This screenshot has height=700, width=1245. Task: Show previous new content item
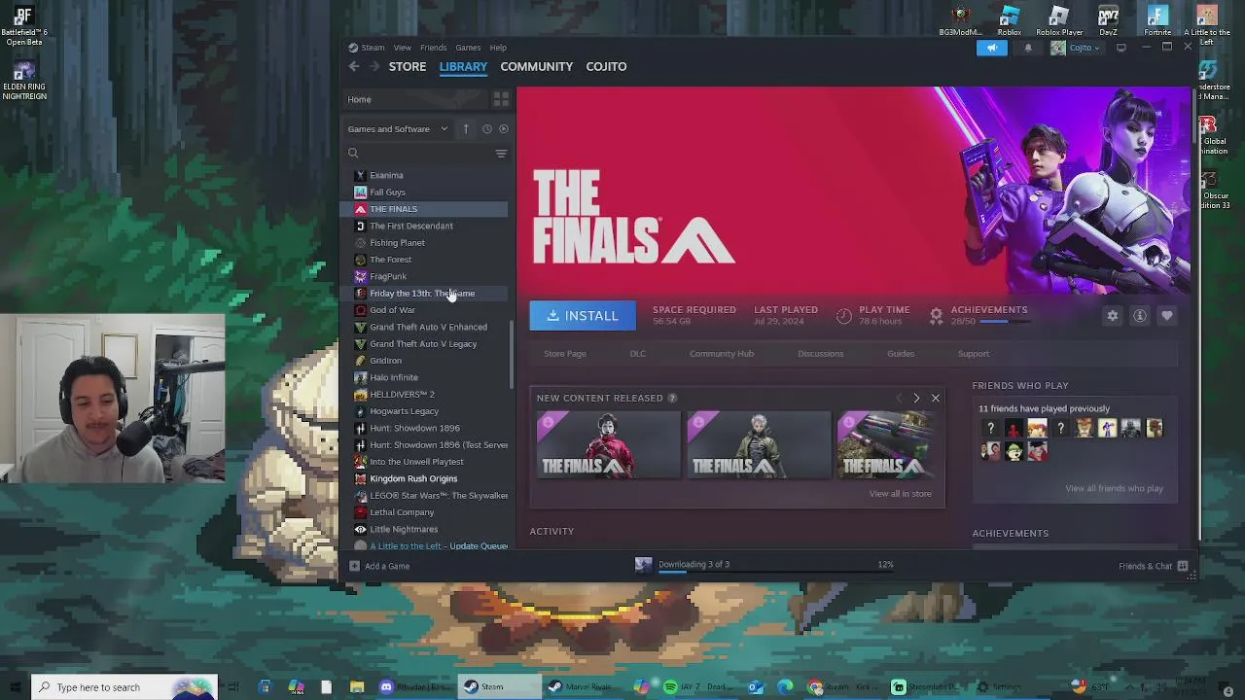899,398
